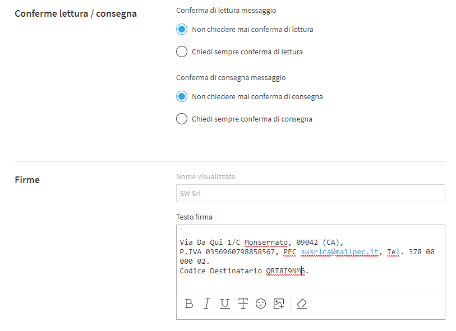Toggle bold formatting in signature editor

tap(189, 304)
